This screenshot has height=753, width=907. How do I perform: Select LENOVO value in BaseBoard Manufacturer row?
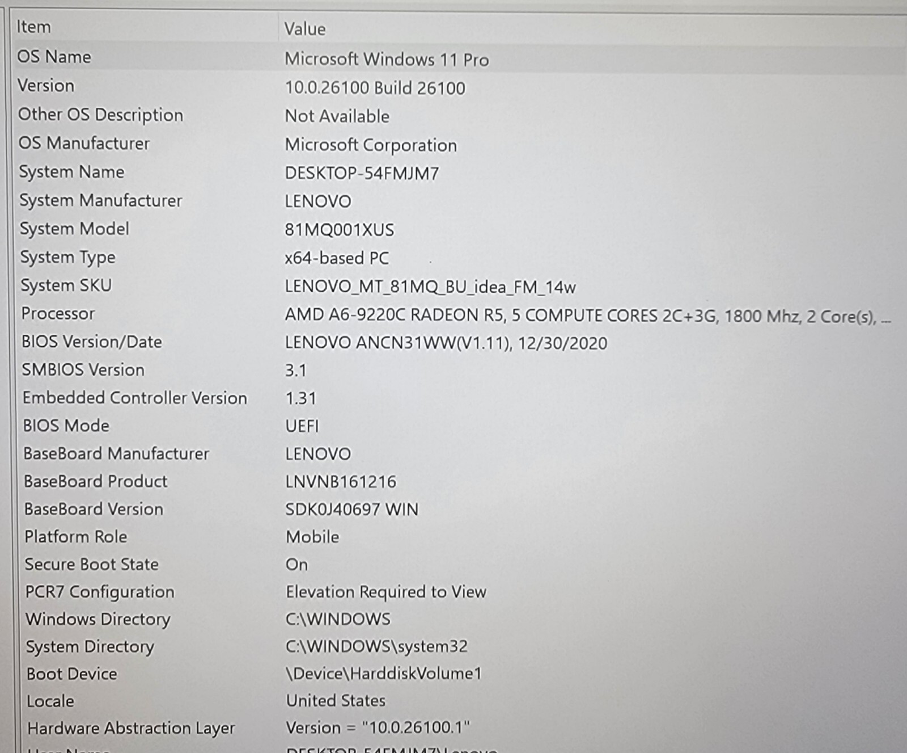pyautogui.click(x=318, y=454)
